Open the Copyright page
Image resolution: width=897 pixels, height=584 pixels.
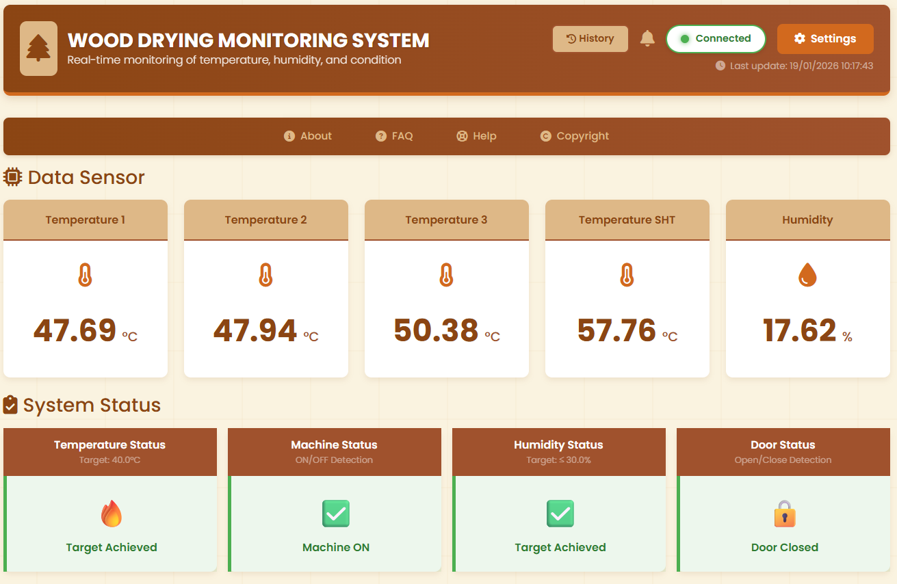coord(575,136)
